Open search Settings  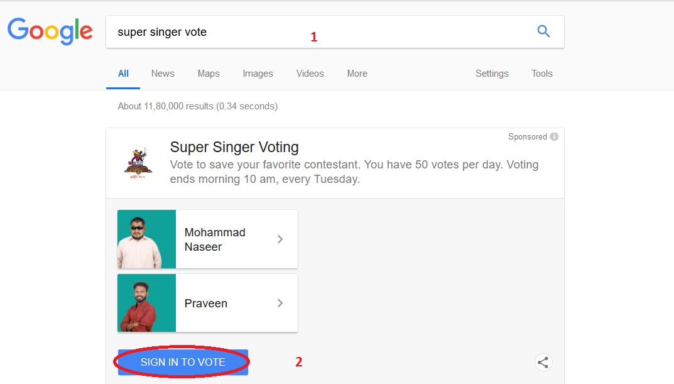492,74
